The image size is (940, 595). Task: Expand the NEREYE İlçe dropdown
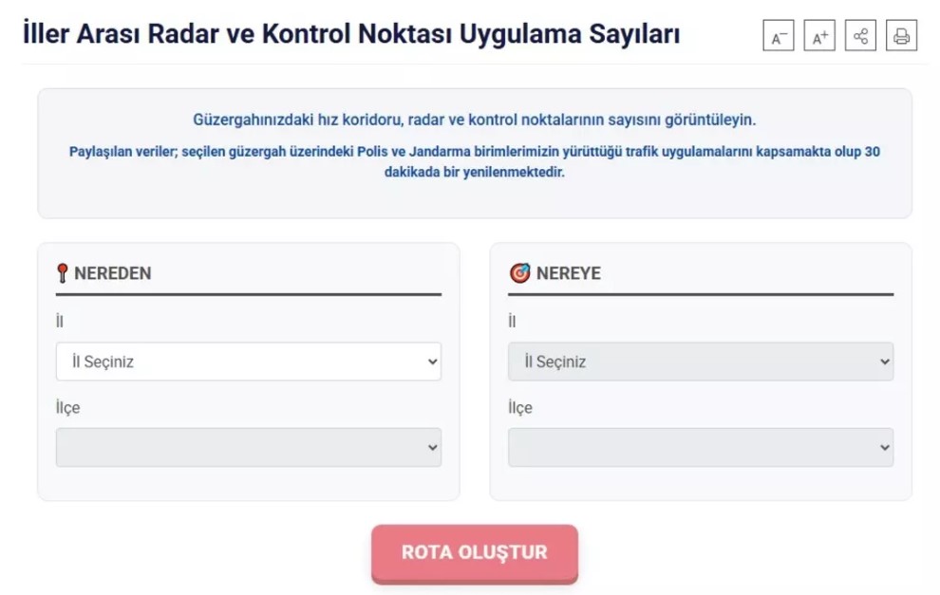[701, 446]
